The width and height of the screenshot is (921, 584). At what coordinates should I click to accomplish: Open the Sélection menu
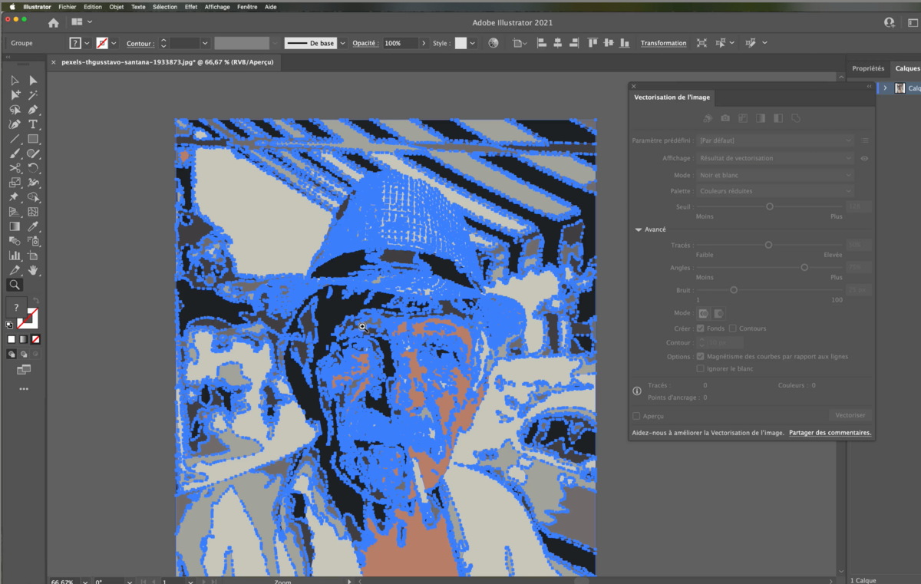coord(165,6)
